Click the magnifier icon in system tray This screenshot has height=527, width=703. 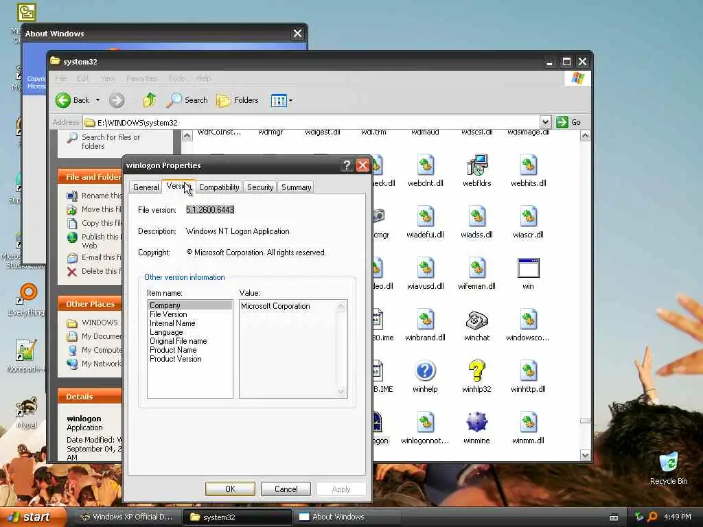point(652,517)
